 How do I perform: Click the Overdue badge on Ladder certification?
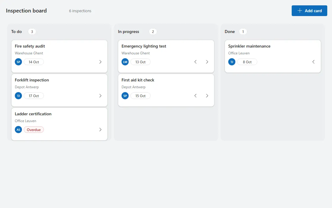tap(34, 130)
